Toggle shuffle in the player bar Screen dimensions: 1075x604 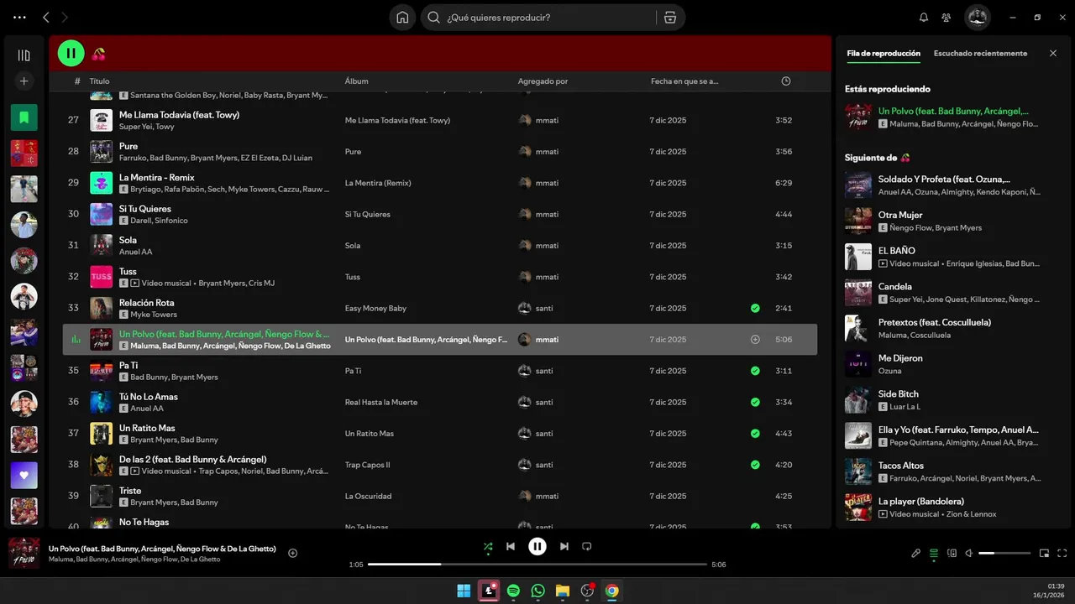point(488,547)
